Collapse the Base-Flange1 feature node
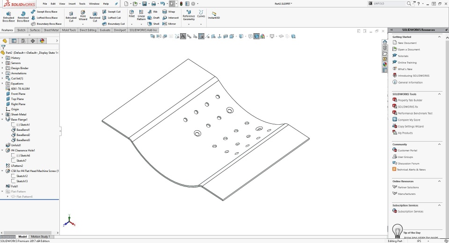Viewport: 449px width, 243px height. click(3, 120)
